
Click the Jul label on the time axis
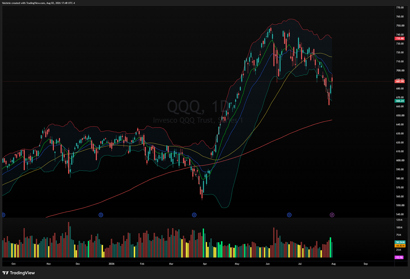coord(300,264)
